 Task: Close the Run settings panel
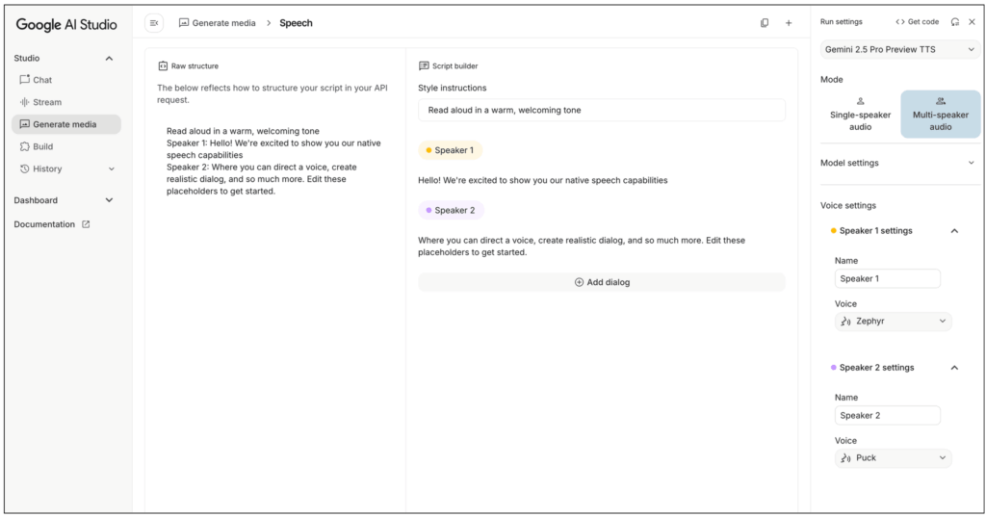(972, 22)
